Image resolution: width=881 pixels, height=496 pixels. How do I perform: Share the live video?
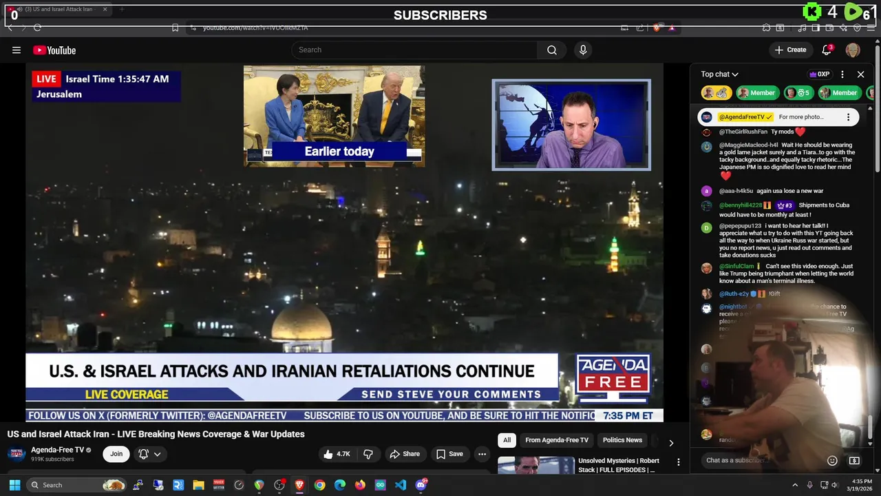pyautogui.click(x=405, y=454)
